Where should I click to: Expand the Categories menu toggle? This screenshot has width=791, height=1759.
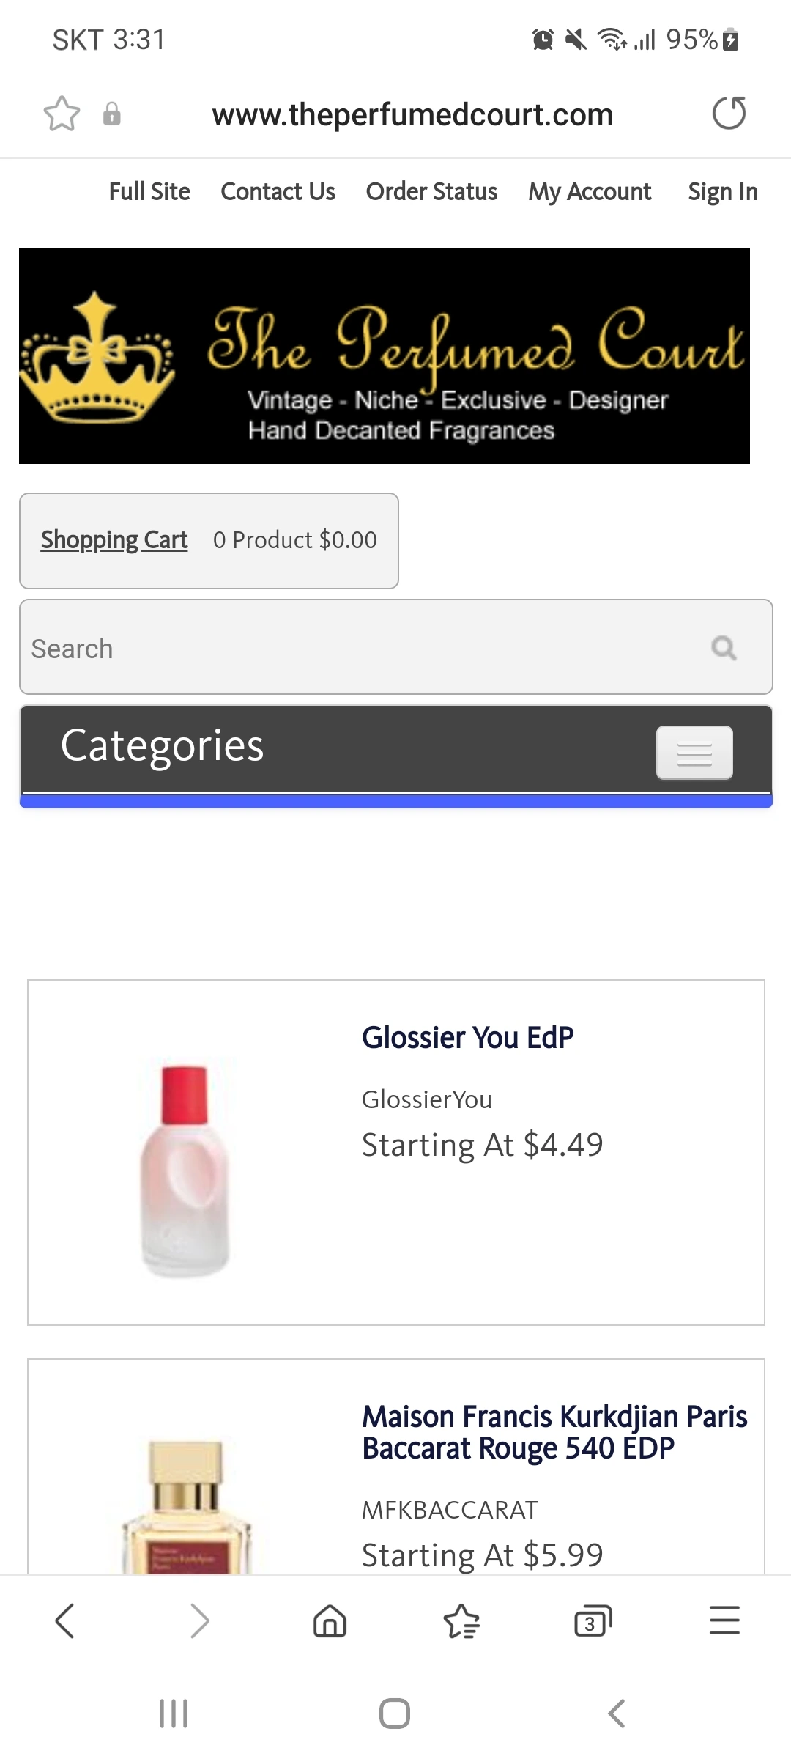point(694,753)
